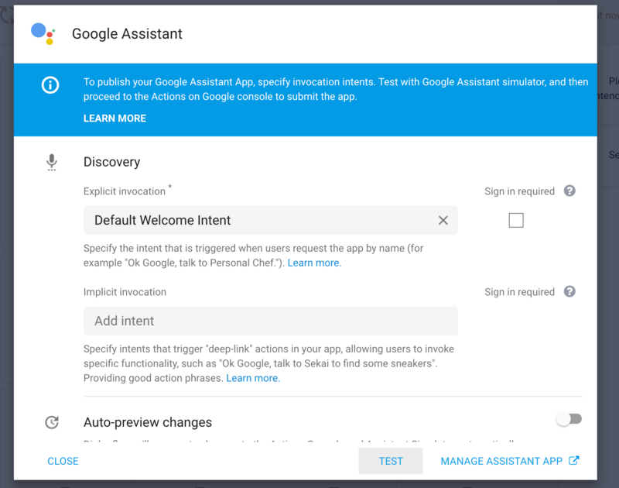Click the external link icon beside Manage Assistant App
619x488 pixels.
[x=574, y=460]
